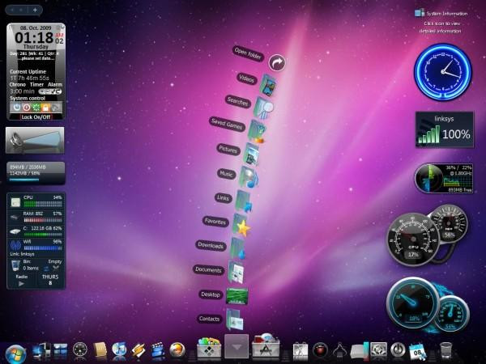Select the Documents entry in stack
The image size is (486, 364).
208,269
